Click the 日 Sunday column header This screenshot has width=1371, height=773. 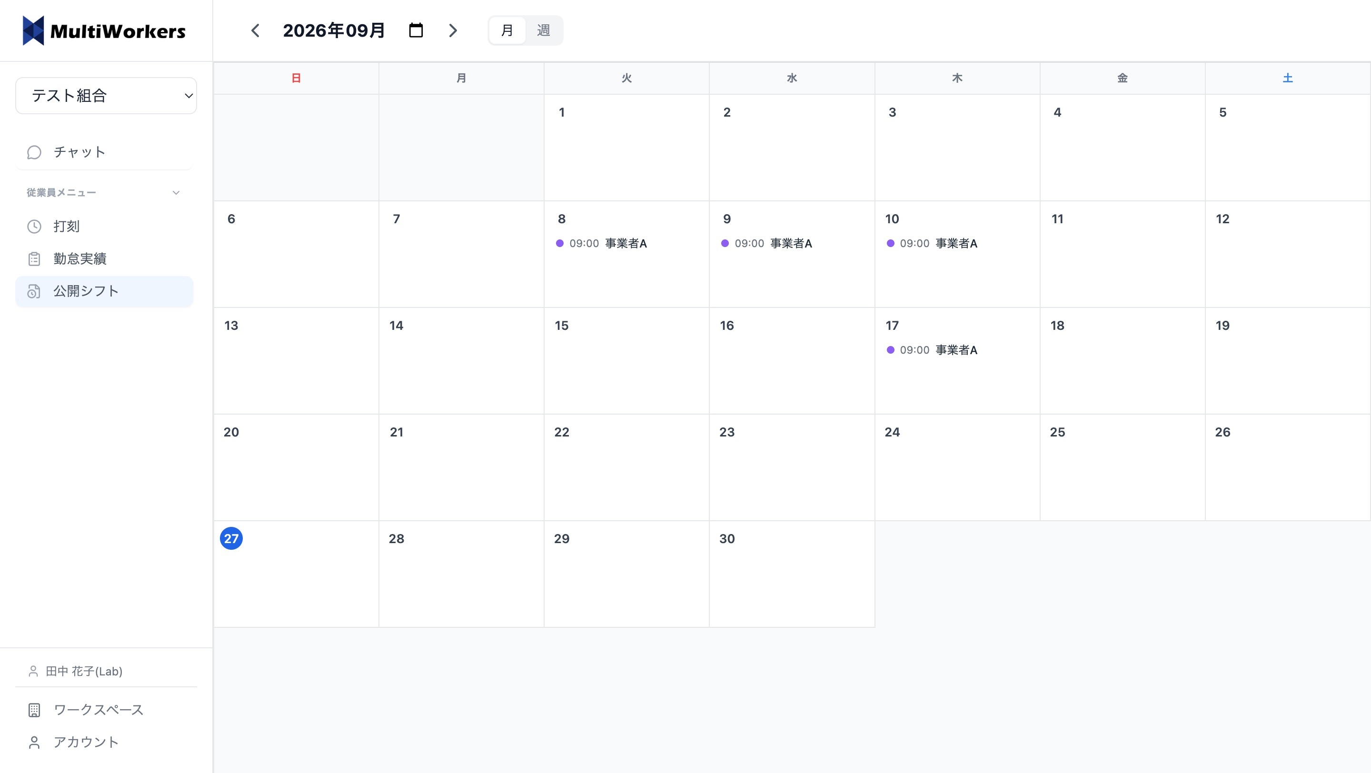(296, 78)
